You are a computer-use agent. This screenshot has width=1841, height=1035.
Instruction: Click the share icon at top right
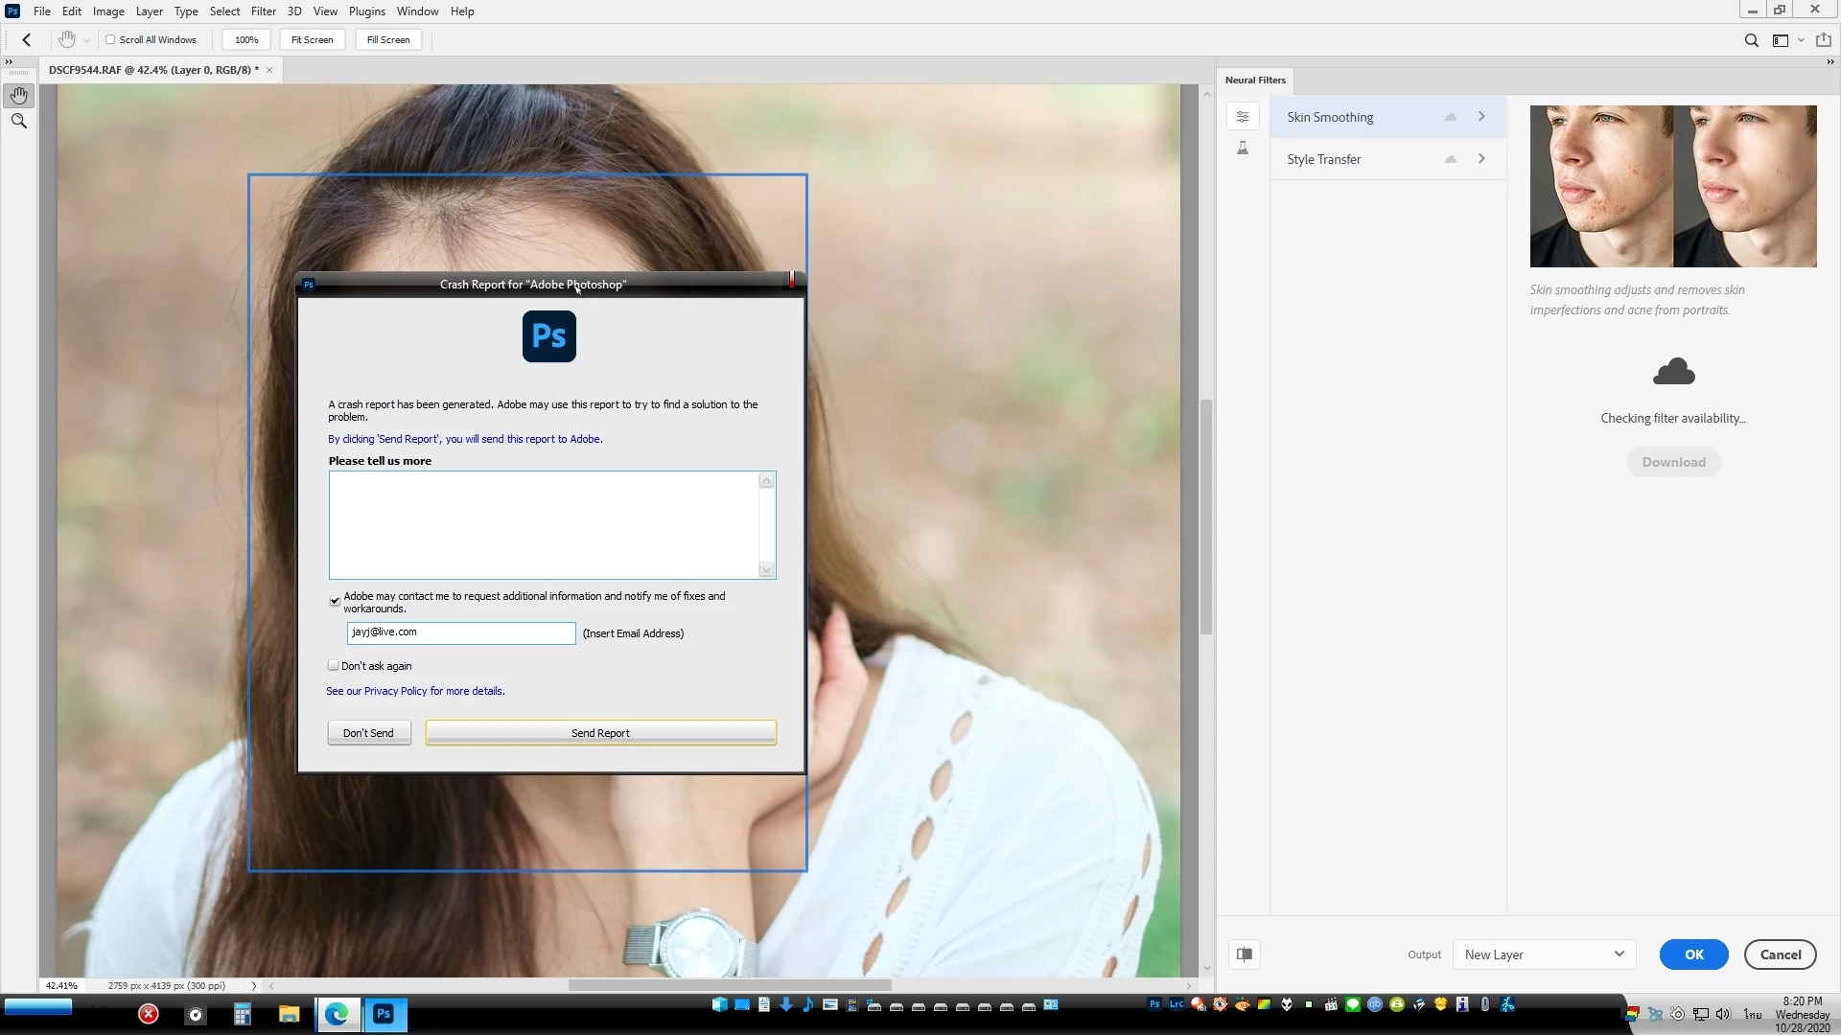(x=1824, y=40)
